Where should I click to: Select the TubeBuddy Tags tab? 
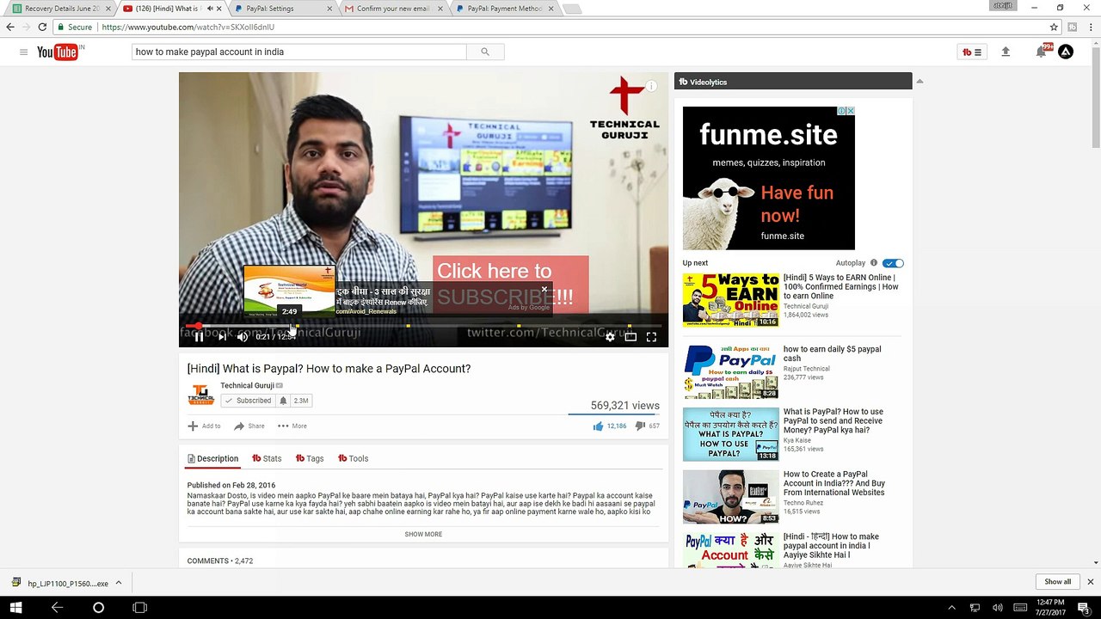310,458
